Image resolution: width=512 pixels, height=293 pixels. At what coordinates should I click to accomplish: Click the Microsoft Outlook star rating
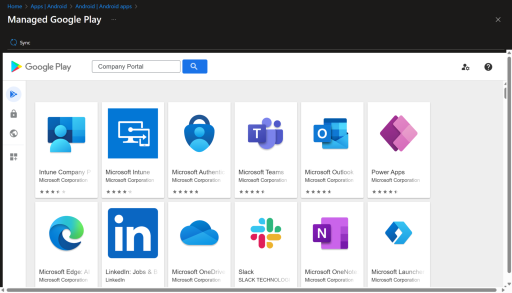[x=318, y=191]
